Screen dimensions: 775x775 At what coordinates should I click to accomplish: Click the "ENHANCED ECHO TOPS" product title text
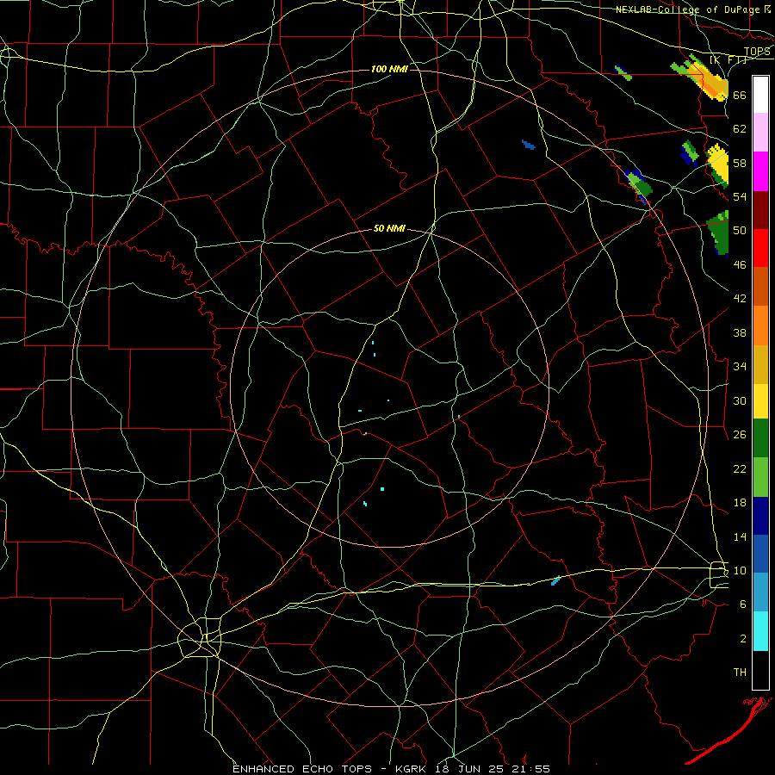point(302,769)
